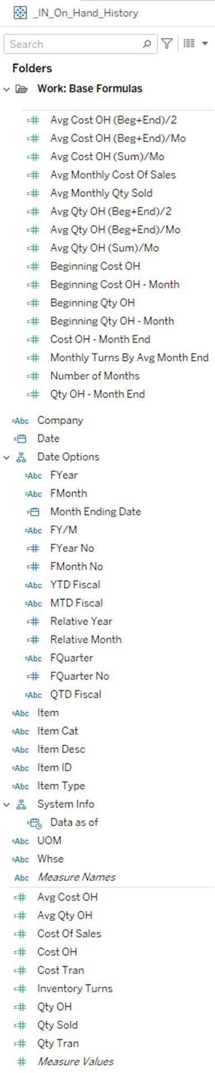The image size is (215, 1073).
Task: Click the number icon beside Inventory Turns
Action: pos(21,989)
